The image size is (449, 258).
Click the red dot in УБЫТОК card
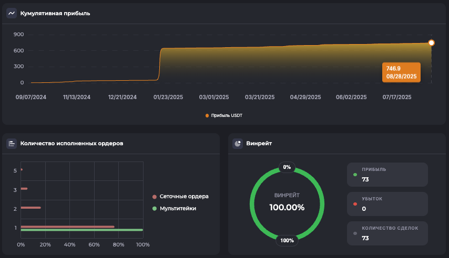click(355, 204)
